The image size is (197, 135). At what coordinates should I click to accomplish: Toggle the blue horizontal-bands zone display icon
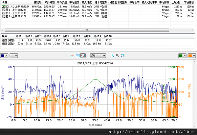[77, 56]
